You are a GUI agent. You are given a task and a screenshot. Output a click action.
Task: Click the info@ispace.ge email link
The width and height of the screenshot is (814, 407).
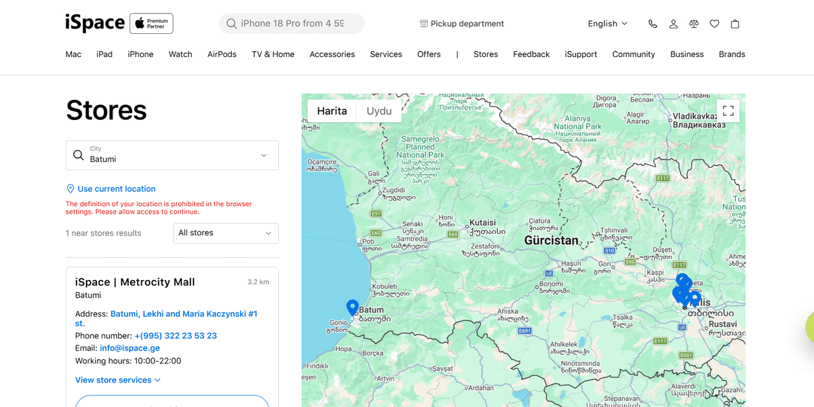tap(130, 349)
